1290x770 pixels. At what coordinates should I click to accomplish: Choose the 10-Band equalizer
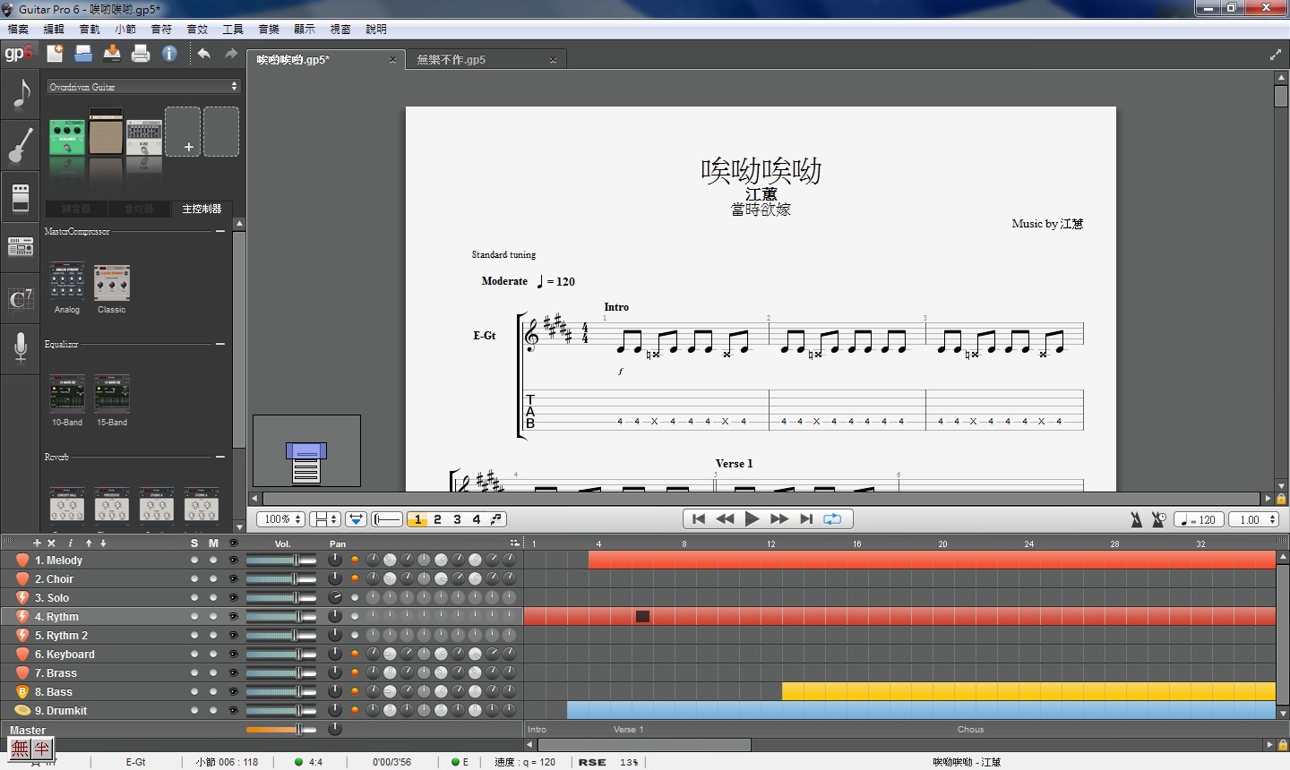pyautogui.click(x=67, y=394)
